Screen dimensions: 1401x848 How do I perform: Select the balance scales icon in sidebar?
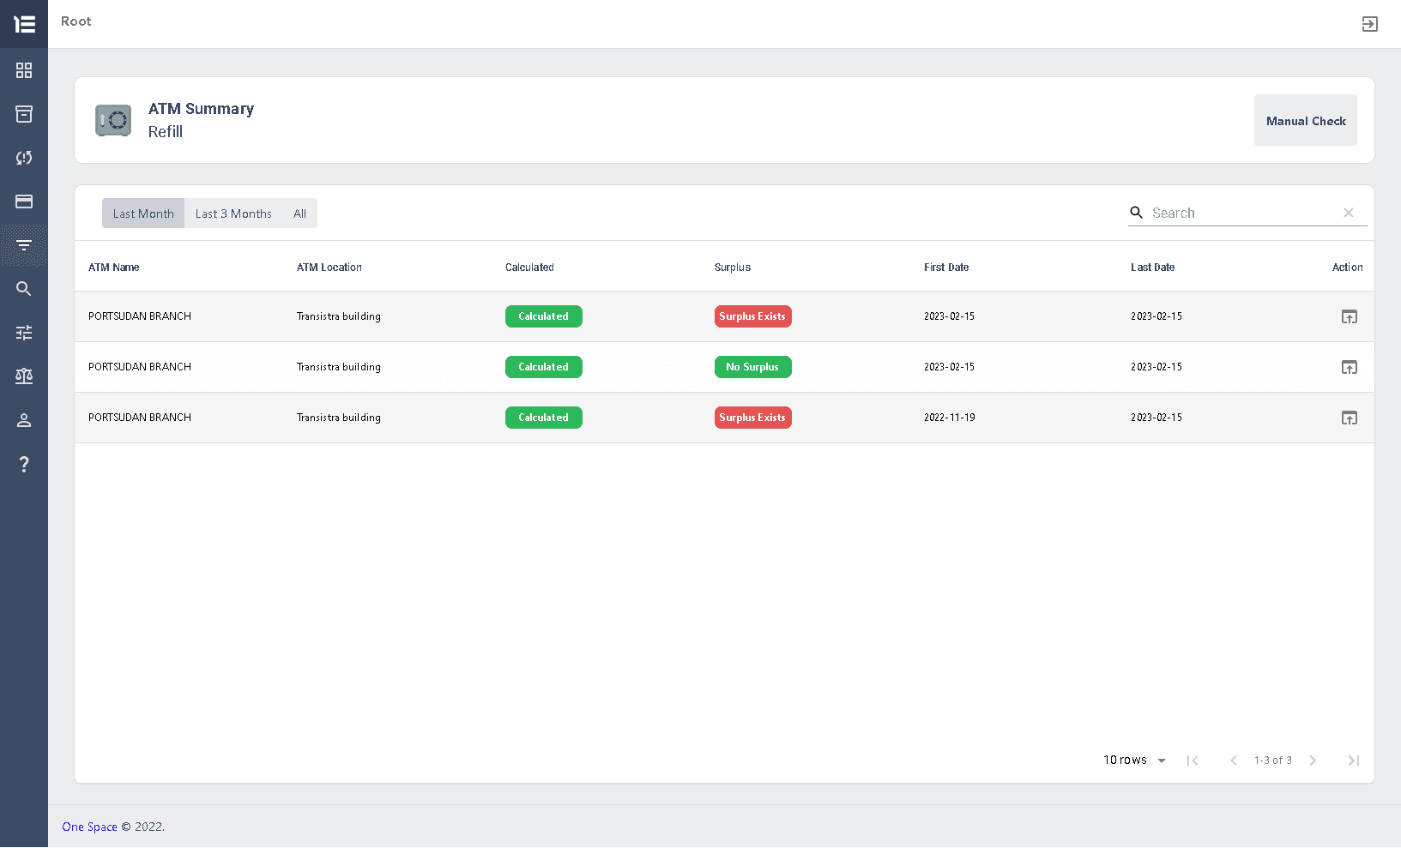[x=23, y=376]
